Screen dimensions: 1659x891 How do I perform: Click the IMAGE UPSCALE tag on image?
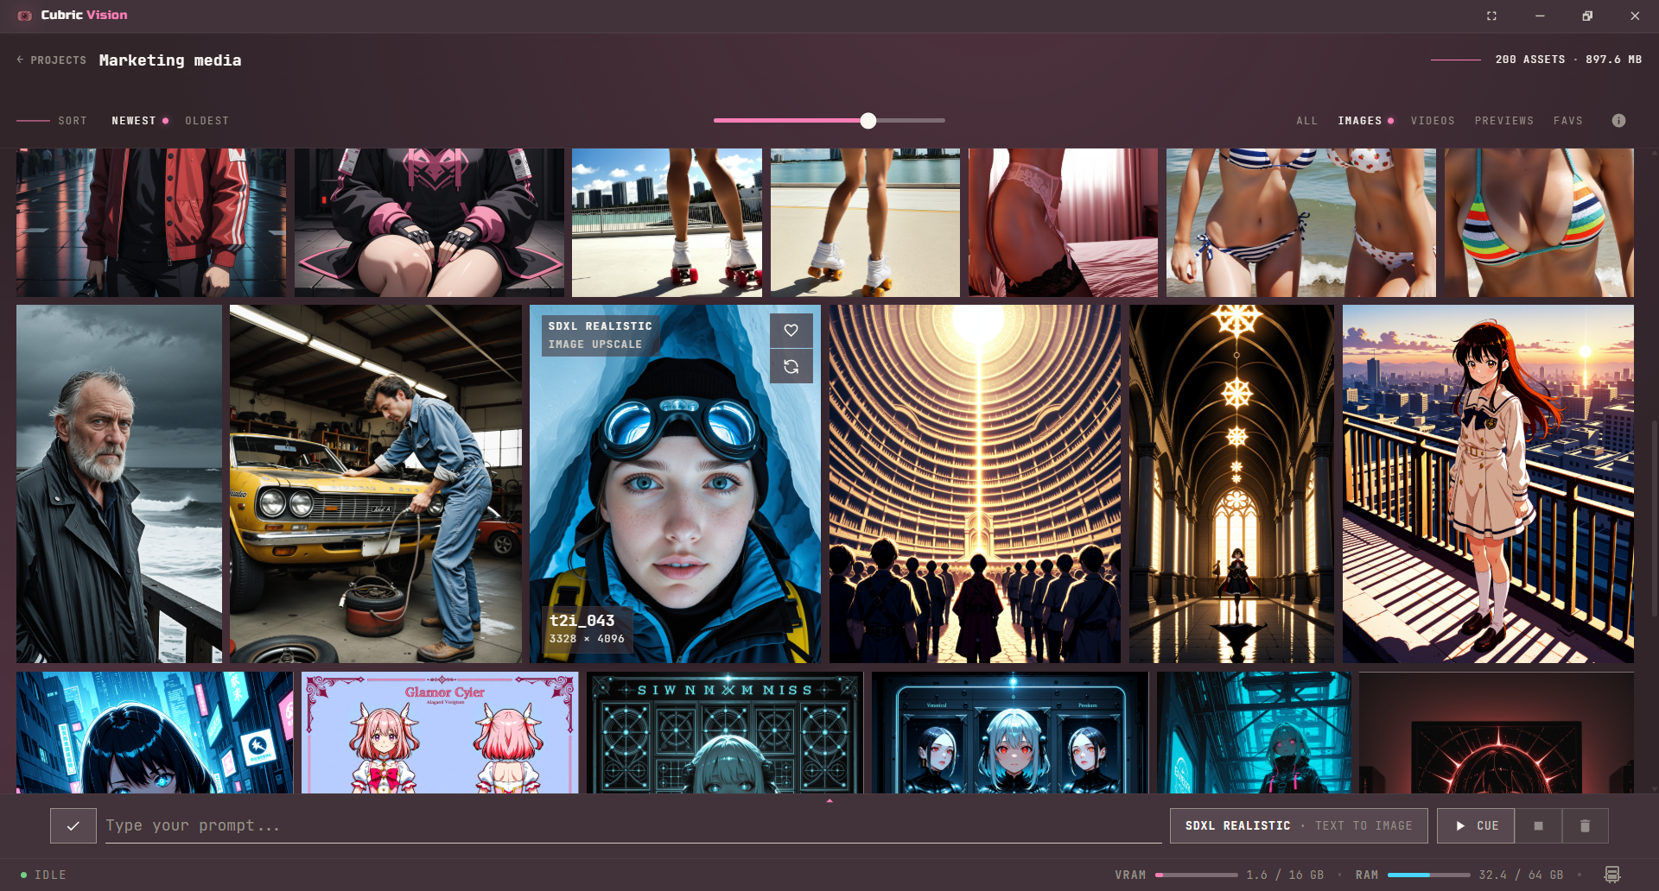pos(595,344)
